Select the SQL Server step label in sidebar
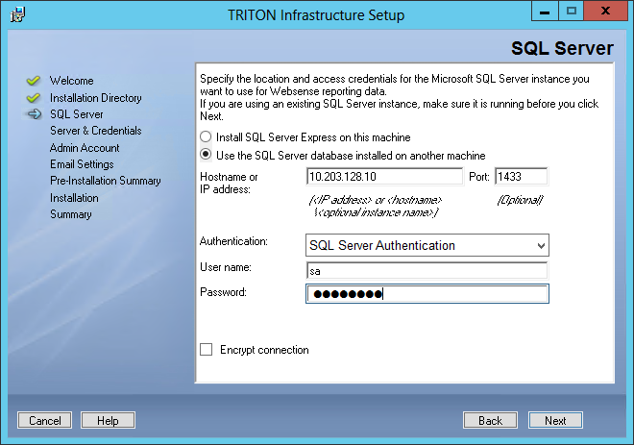634x445 pixels. pyautogui.click(x=77, y=114)
